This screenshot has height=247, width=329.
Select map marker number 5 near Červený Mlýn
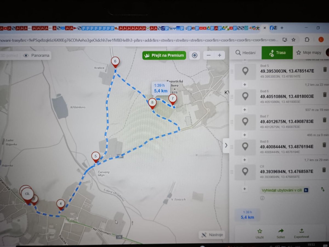point(96,157)
